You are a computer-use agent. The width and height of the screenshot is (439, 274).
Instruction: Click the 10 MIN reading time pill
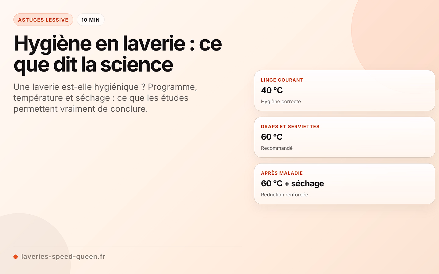tap(91, 20)
